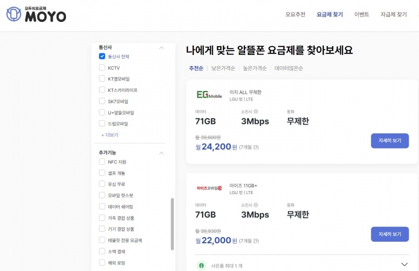Check the SK7모바일 checkbox
The image size is (419, 271).
coord(102,101)
